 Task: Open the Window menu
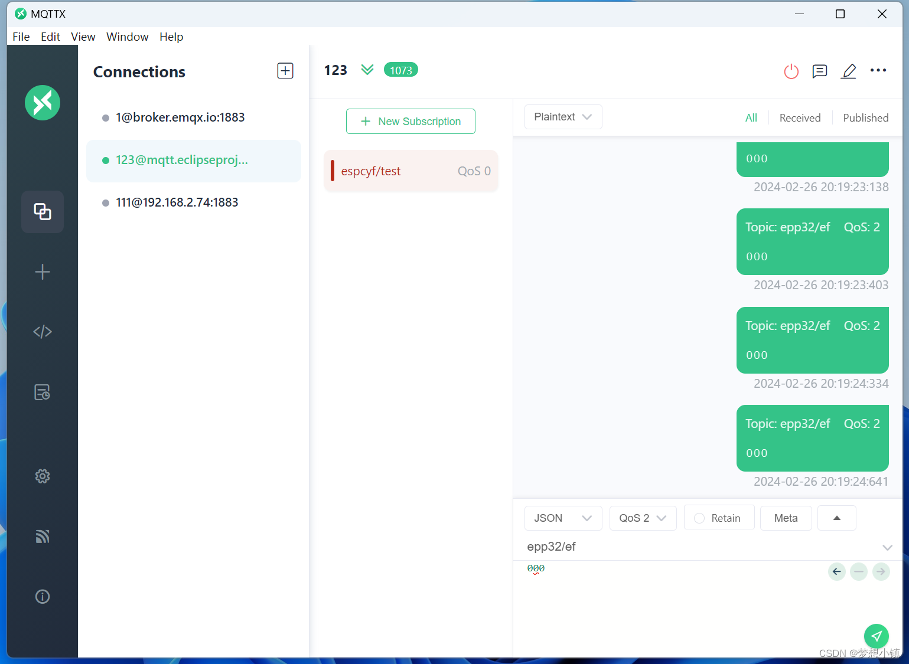[x=127, y=37]
